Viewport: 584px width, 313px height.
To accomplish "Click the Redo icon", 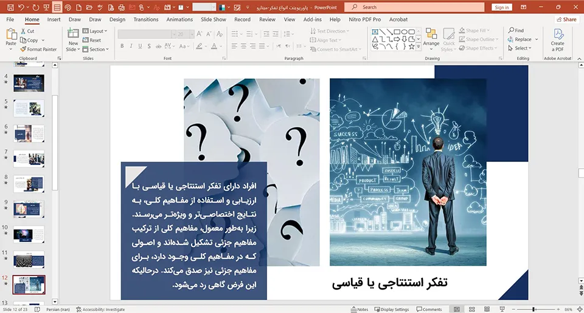I will [35, 7].
